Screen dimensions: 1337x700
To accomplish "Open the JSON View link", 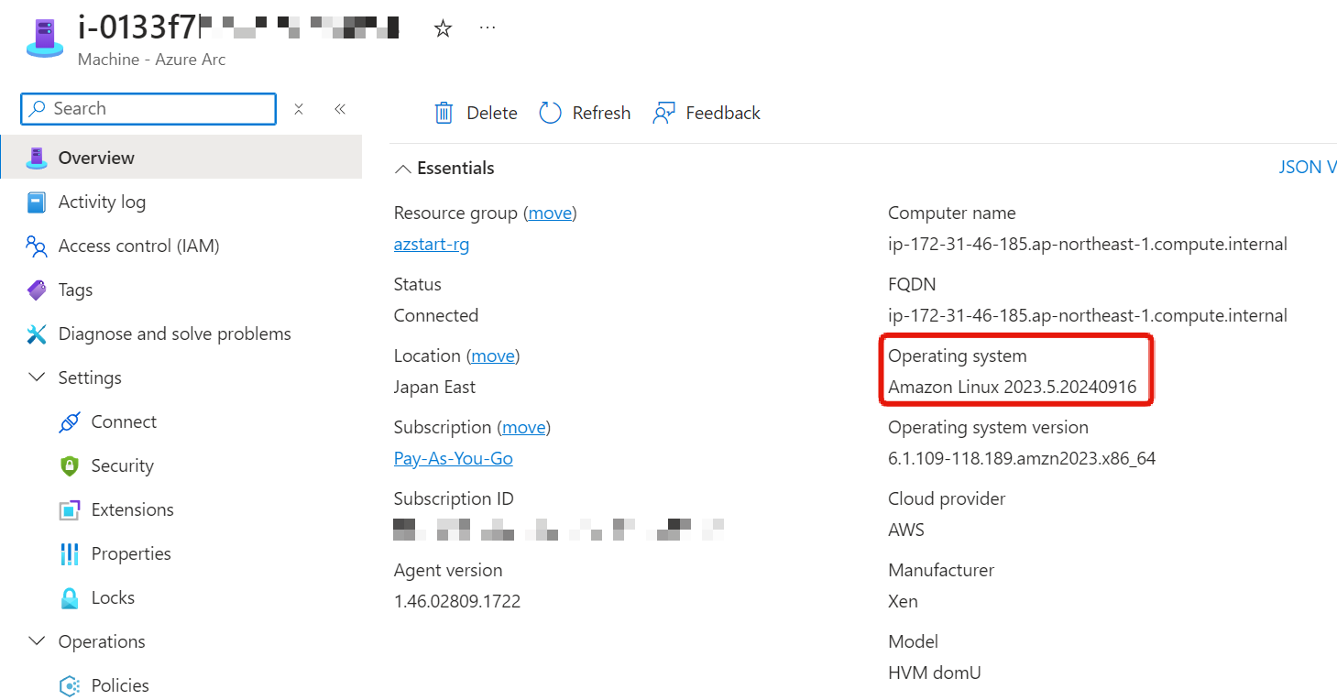I will [x=1308, y=167].
